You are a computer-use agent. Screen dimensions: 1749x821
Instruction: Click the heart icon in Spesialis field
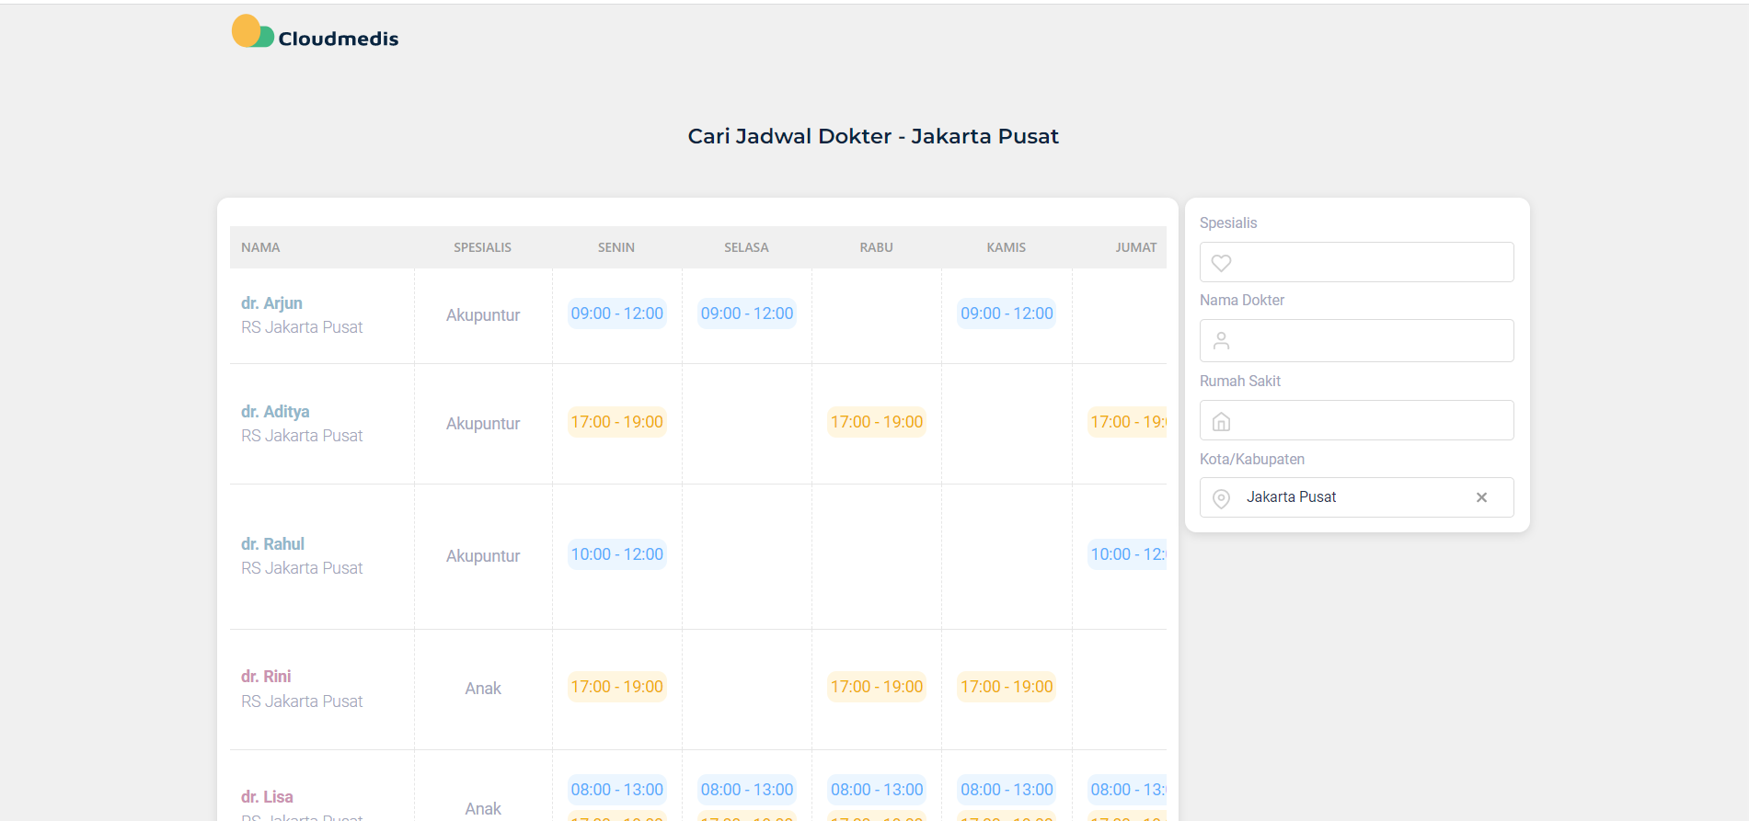(x=1221, y=263)
